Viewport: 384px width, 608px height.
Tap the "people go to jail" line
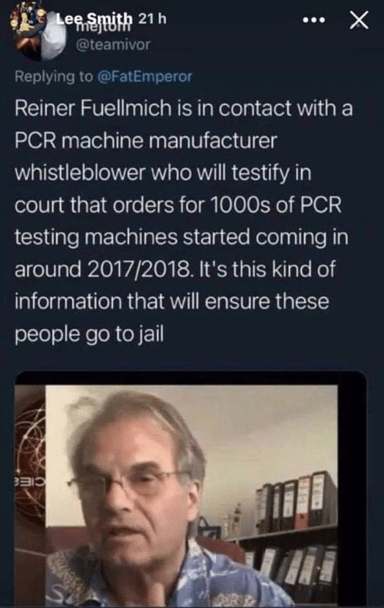point(90,334)
